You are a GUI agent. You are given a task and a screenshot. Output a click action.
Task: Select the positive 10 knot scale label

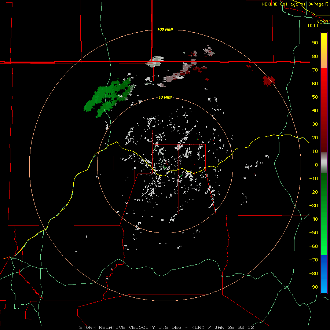[315, 151]
